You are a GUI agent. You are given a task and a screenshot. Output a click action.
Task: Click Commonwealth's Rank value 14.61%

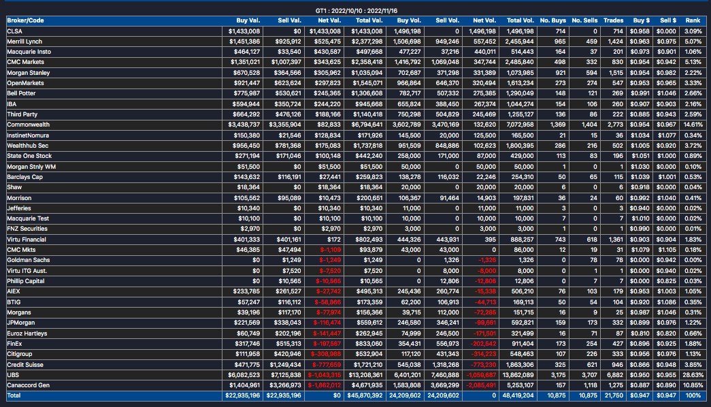click(x=694, y=125)
